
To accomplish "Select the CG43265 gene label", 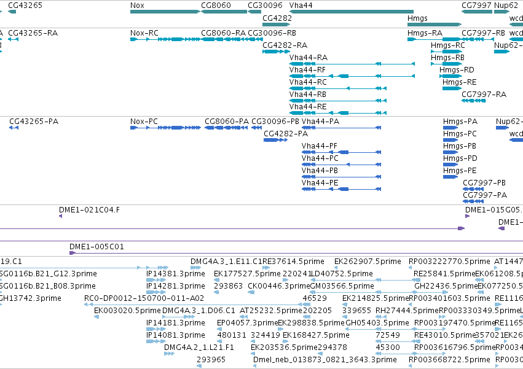I will 25,6.
